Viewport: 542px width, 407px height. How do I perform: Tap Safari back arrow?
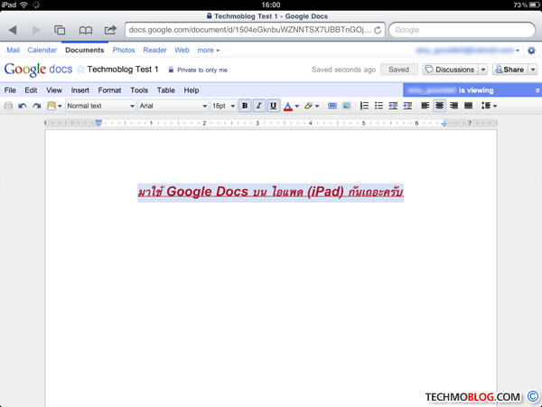pyautogui.click(x=13, y=30)
